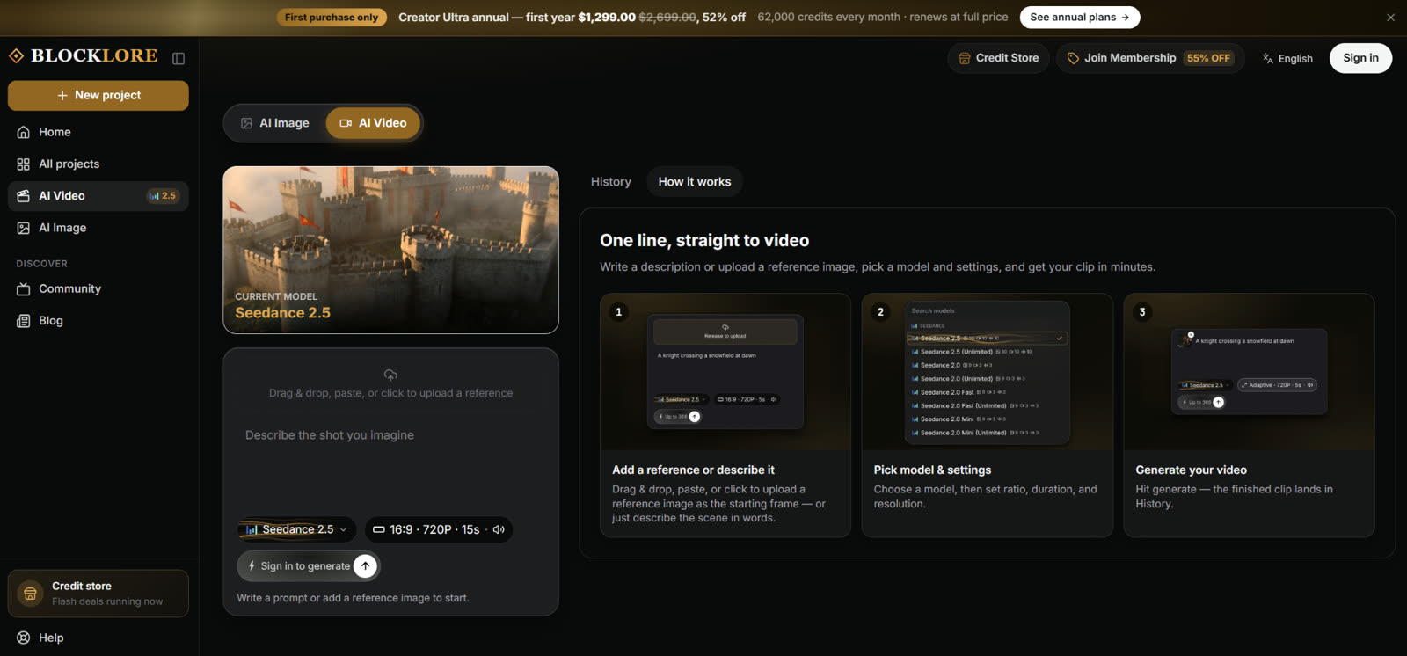This screenshot has height=656, width=1407.
Task: Open AI Image in the sidebar
Action: coord(98,228)
